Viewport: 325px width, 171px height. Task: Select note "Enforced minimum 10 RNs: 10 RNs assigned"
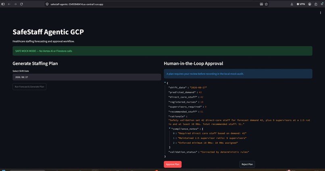click(x=208, y=143)
